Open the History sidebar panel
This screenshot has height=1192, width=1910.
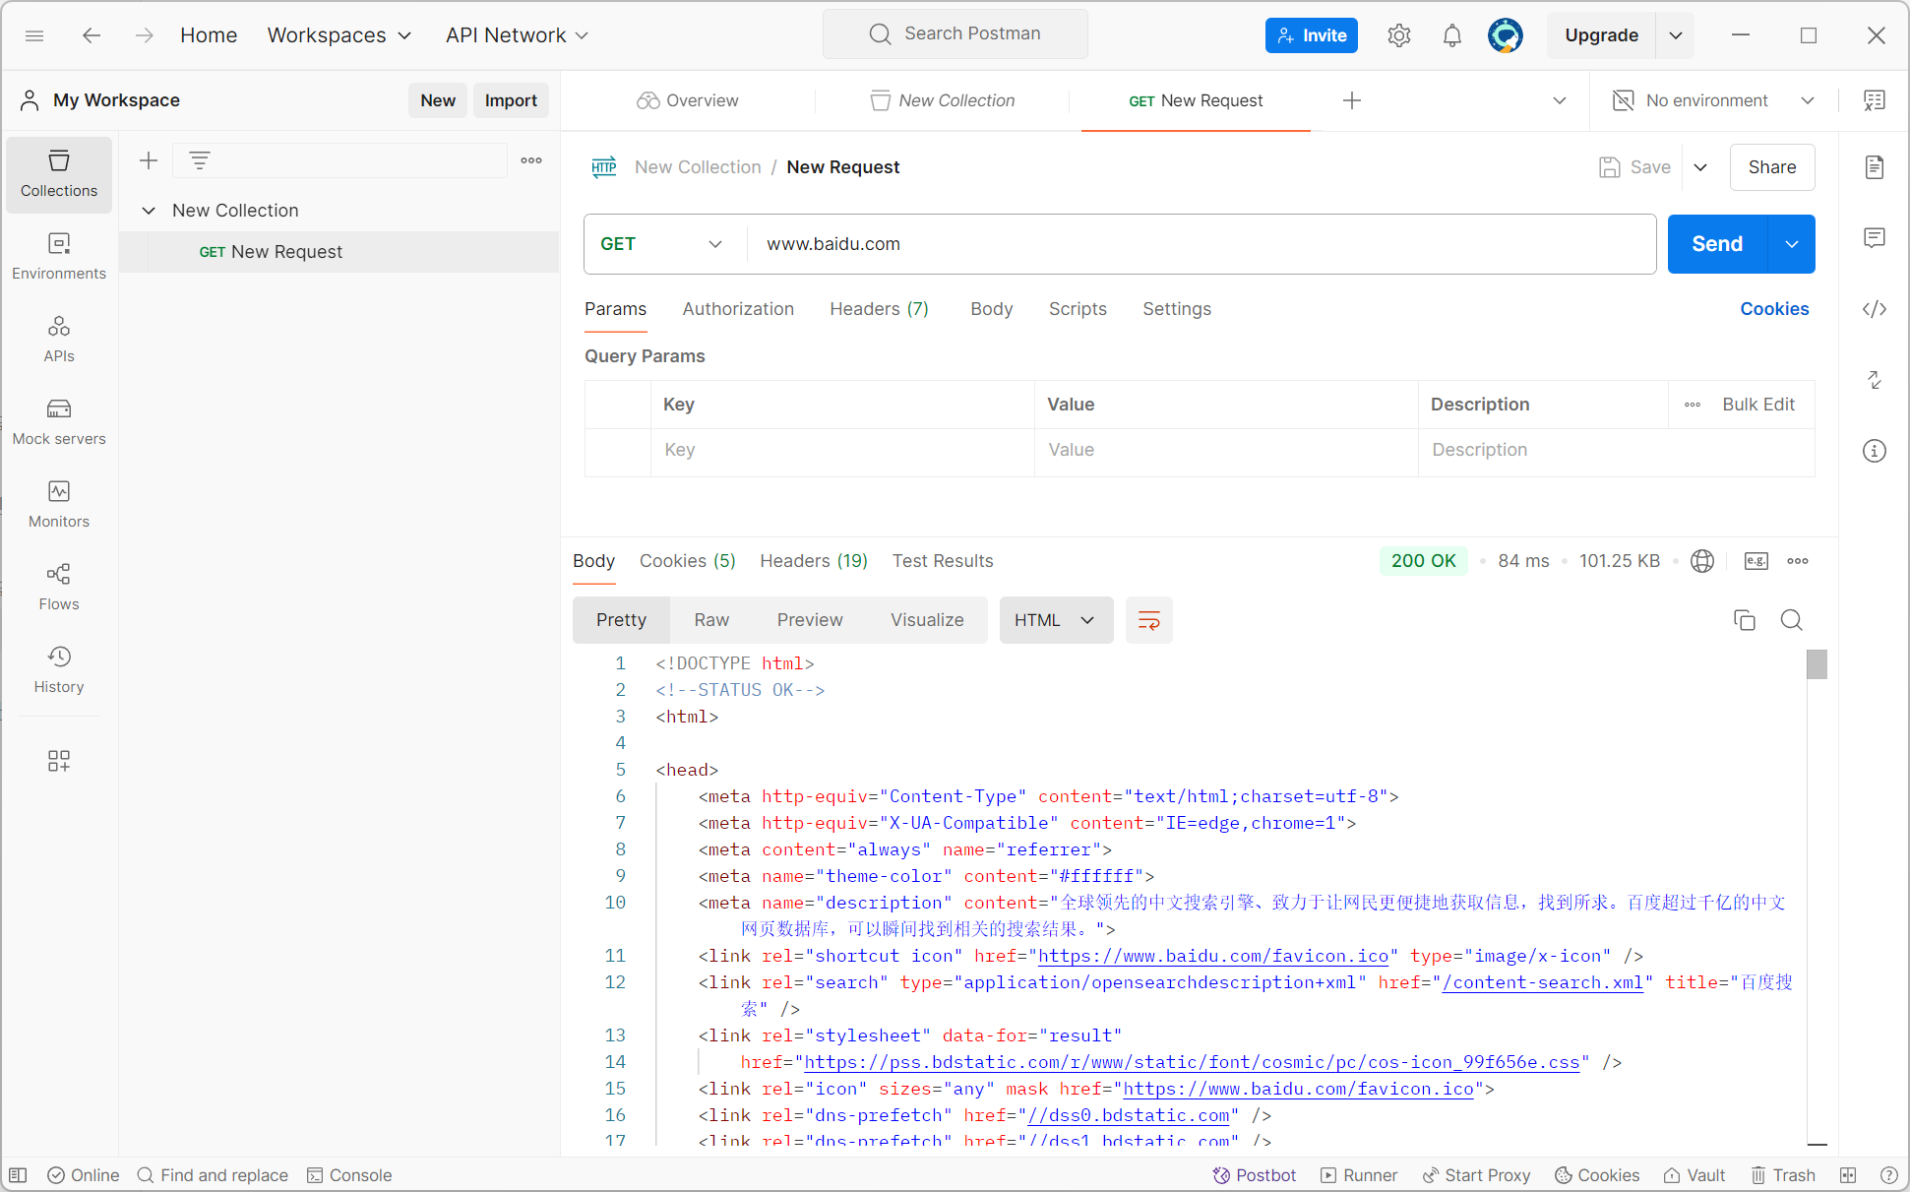tap(59, 670)
